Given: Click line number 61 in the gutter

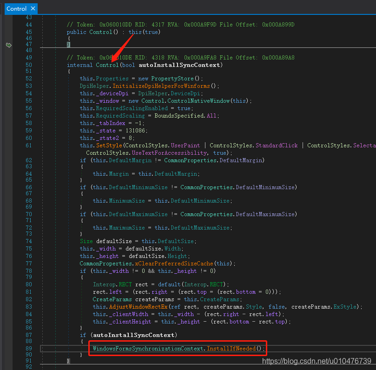Looking at the screenshot, I should [29, 145].
